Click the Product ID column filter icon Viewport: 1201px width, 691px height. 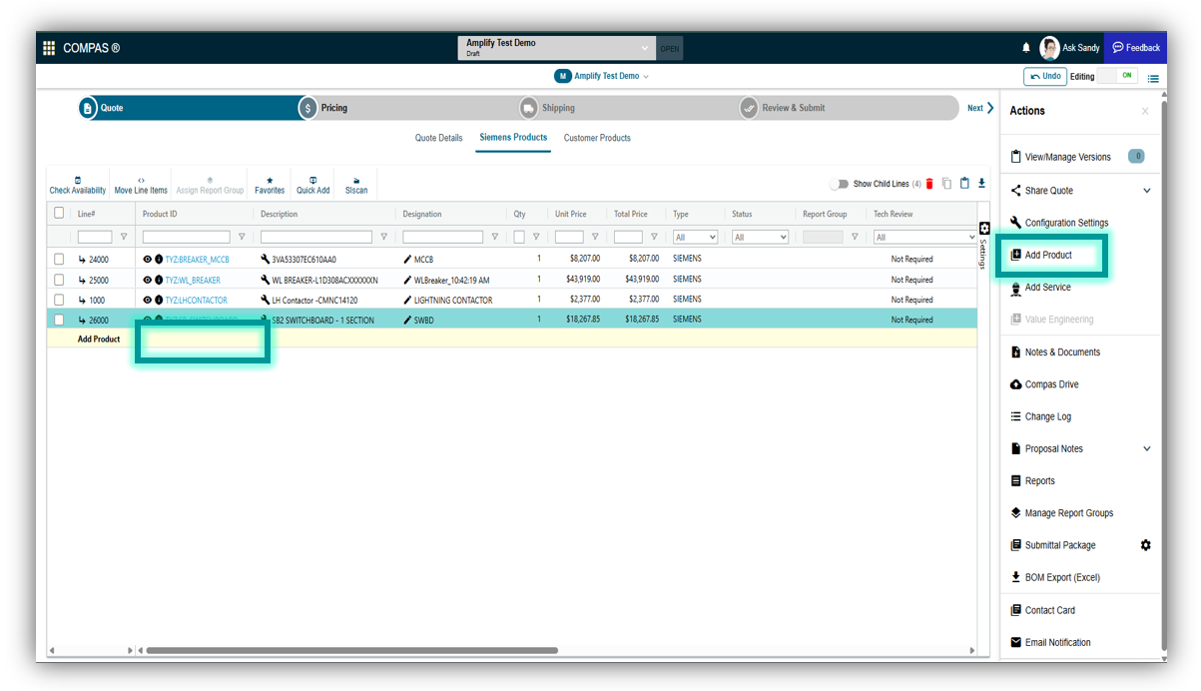pyautogui.click(x=241, y=237)
